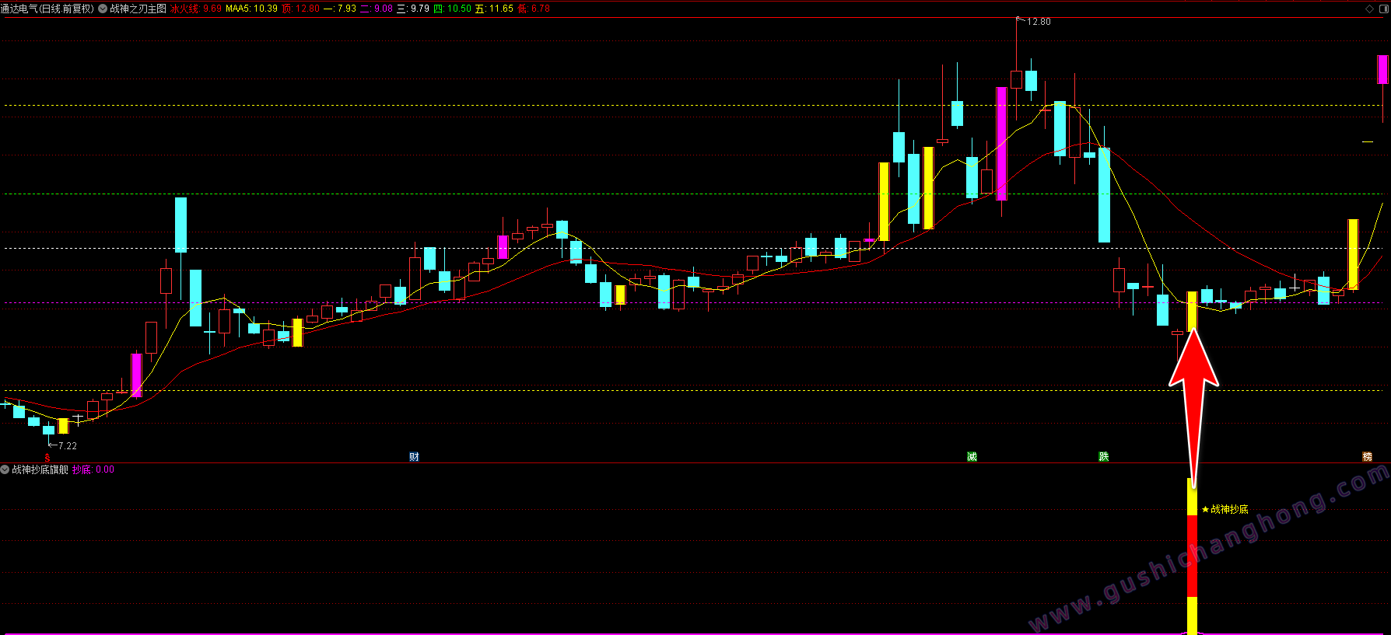The height and width of the screenshot is (635, 1391).
Task: Click the 顶: 12.80 value
Action: [300, 9]
